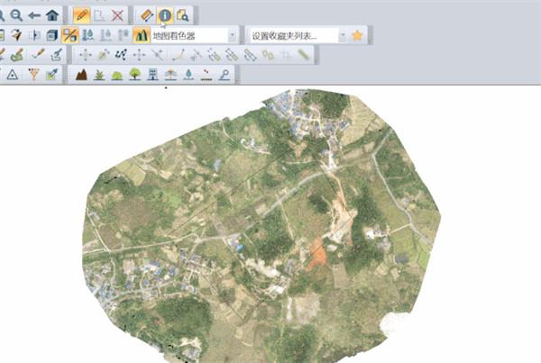Click the red X delete icon
Viewport: 541px width, 363px height.
coord(117,15)
